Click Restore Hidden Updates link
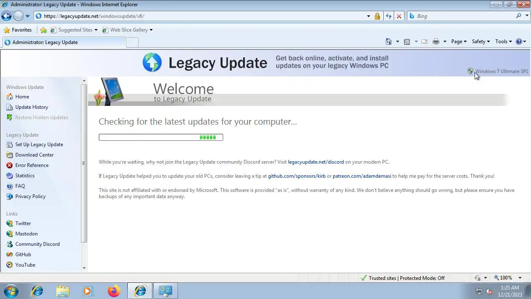 (x=41, y=118)
